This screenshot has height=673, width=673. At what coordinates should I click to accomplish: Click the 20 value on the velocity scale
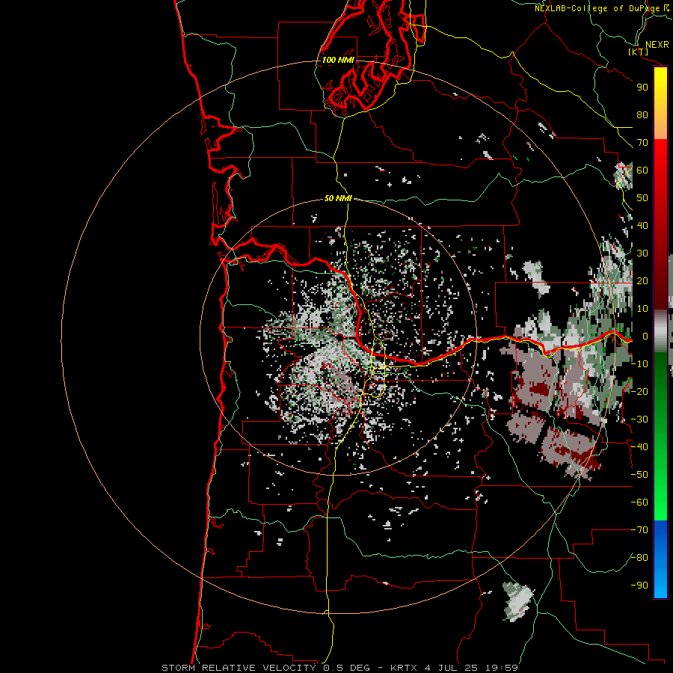[642, 281]
